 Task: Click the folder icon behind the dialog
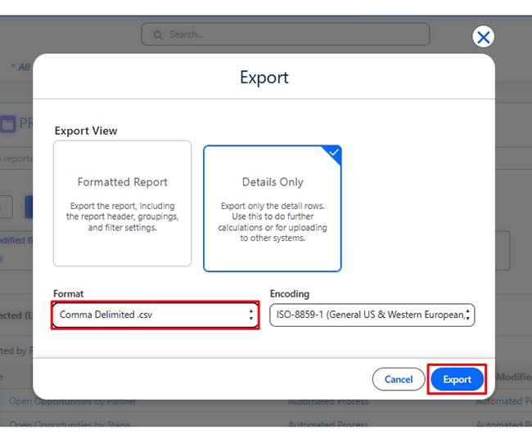pyautogui.click(x=8, y=123)
